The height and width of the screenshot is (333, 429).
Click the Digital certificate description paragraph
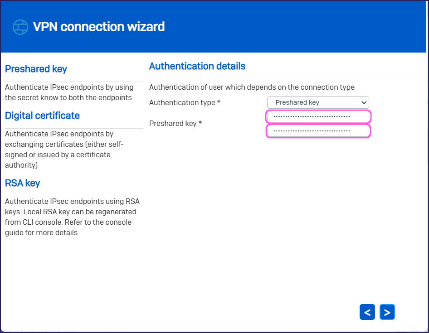(63, 150)
